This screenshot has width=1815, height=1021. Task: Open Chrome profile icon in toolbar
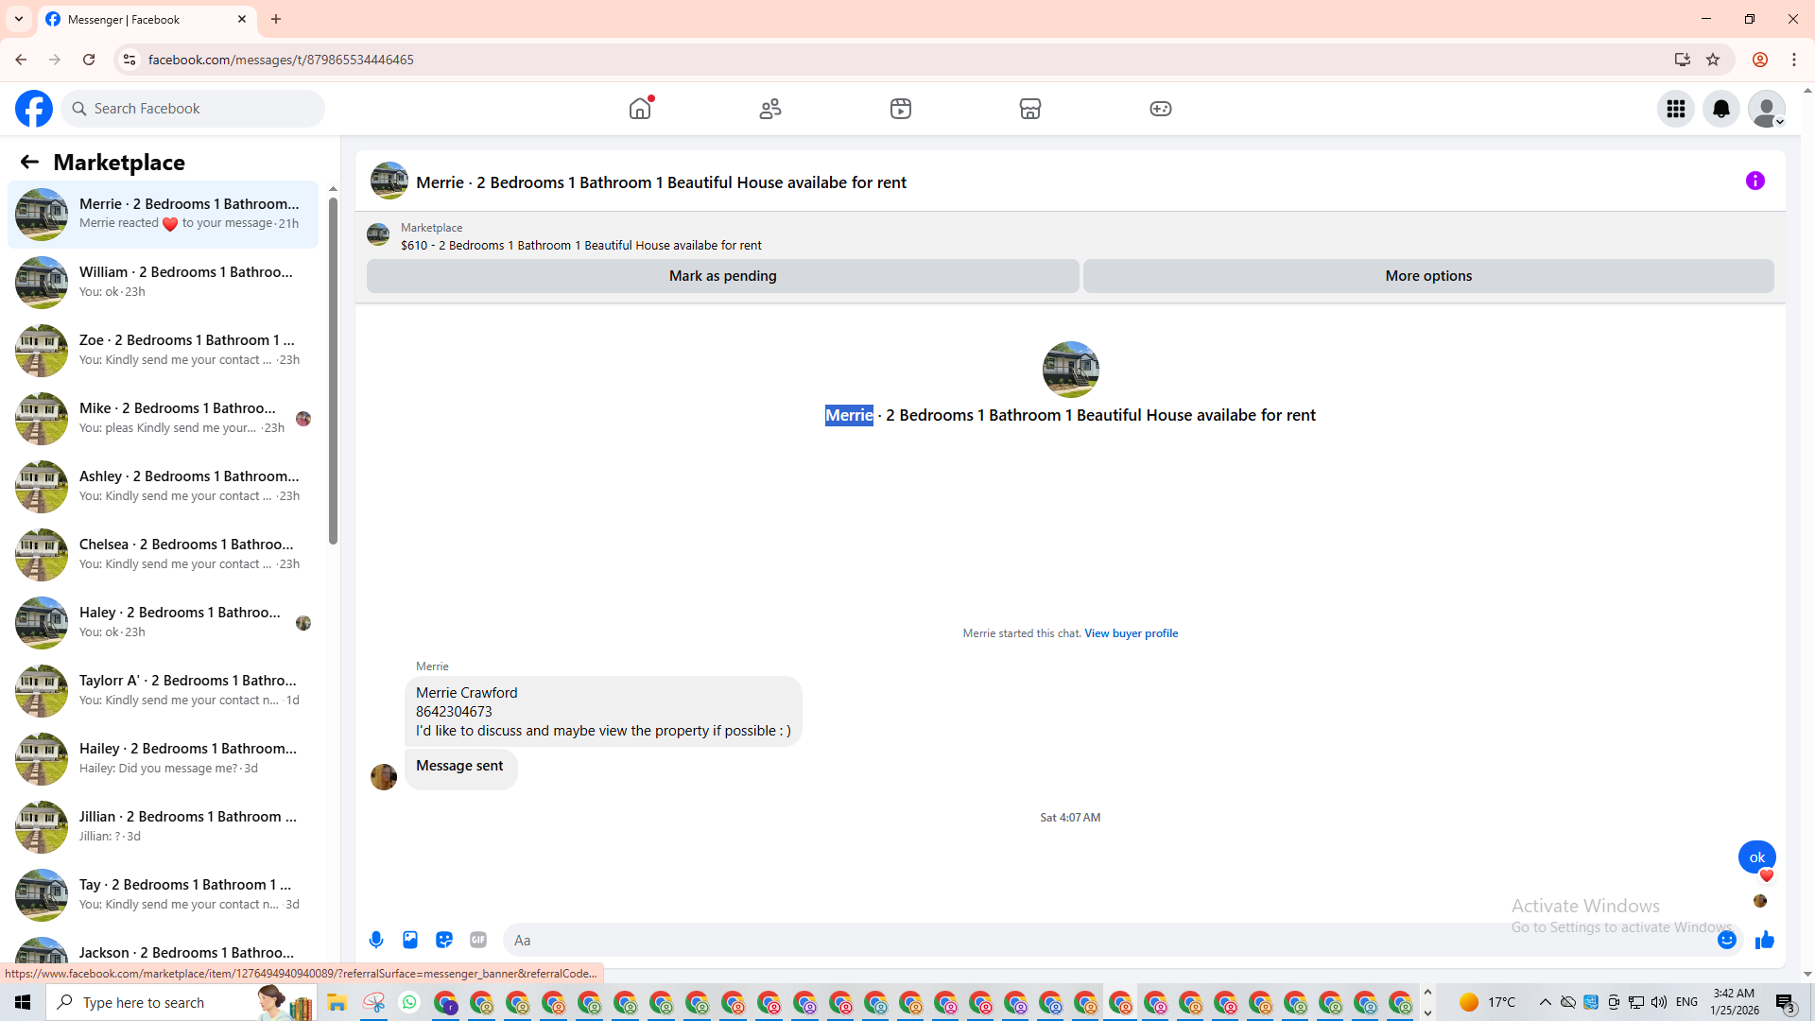coord(1760,60)
